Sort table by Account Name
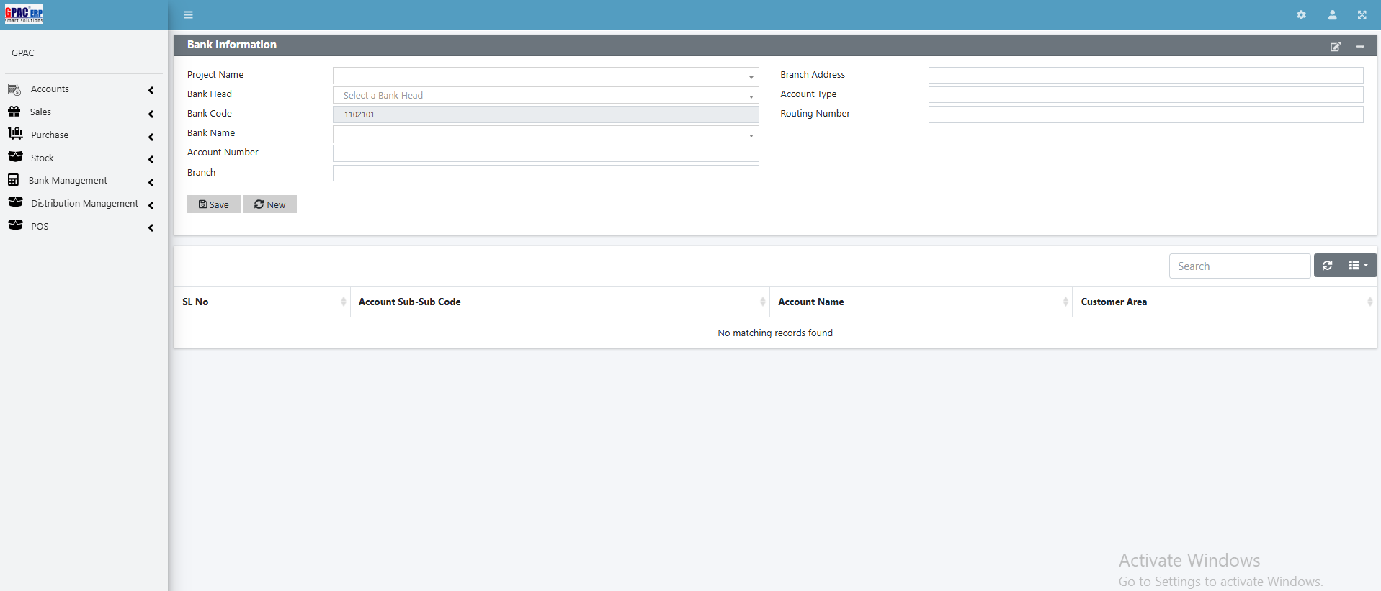This screenshot has width=1381, height=591. (x=921, y=302)
